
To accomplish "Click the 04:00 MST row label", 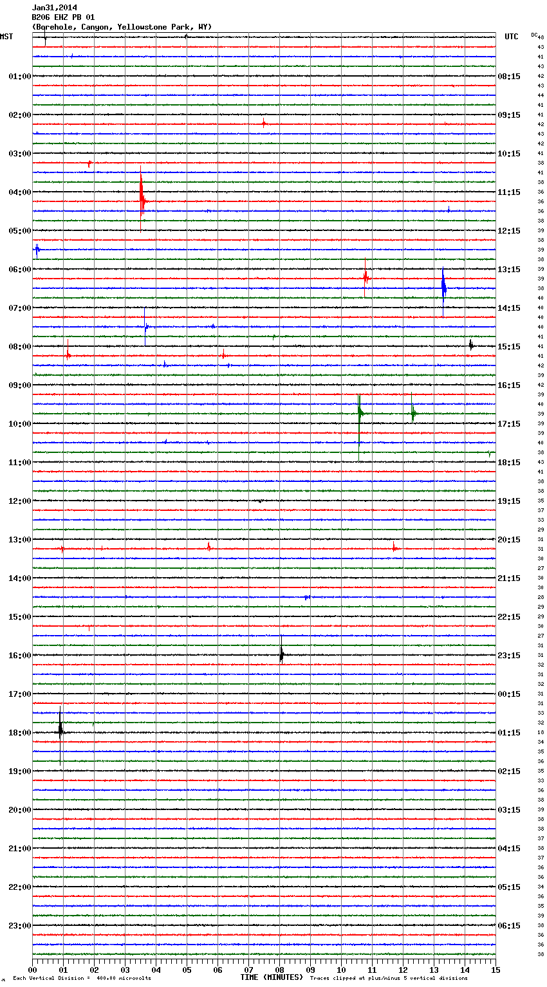I will click(20, 192).
